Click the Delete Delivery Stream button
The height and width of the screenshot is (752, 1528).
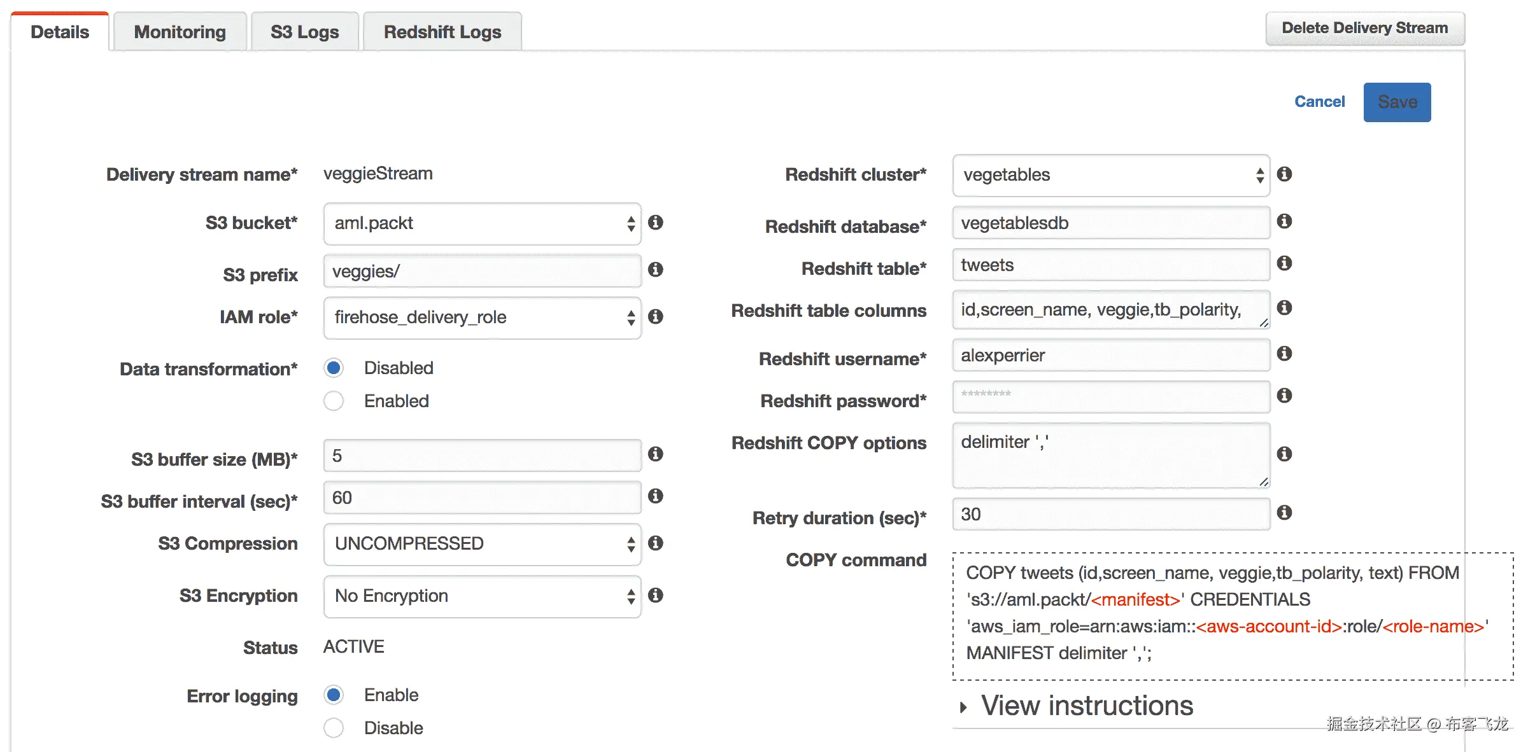pos(1364,29)
